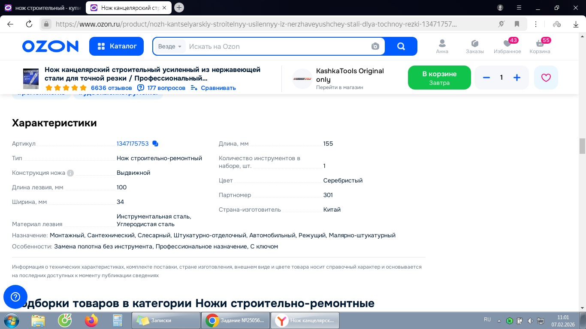Viewport: 586px width, 329px height.
Task: Switch to the Записки taskbar window
Action: click(166, 320)
